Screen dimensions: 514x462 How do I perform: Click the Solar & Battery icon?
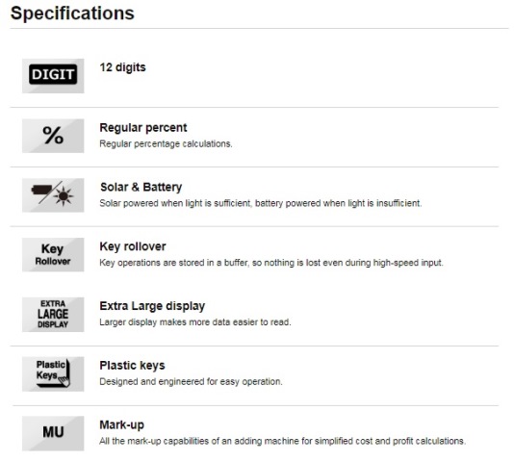tap(53, 195)
